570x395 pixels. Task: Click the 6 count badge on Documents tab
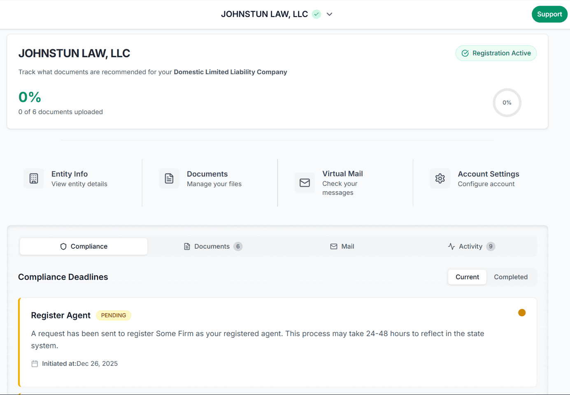238,246
